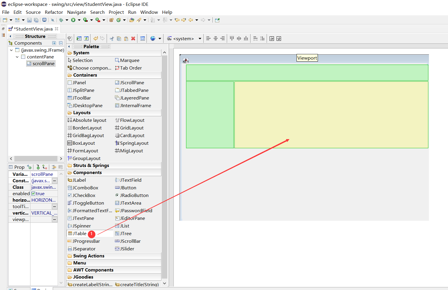
Task: Collapse the contentPane tree node
Action: [17, 57]
